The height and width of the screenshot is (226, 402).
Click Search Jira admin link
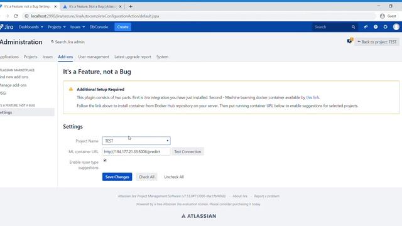click(68, 42)
